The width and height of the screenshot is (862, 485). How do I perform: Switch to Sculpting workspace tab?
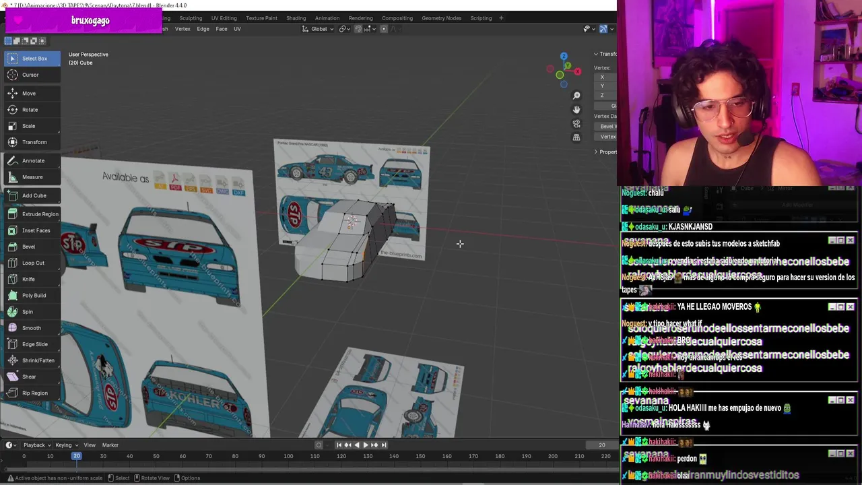(x=191, y=18)
